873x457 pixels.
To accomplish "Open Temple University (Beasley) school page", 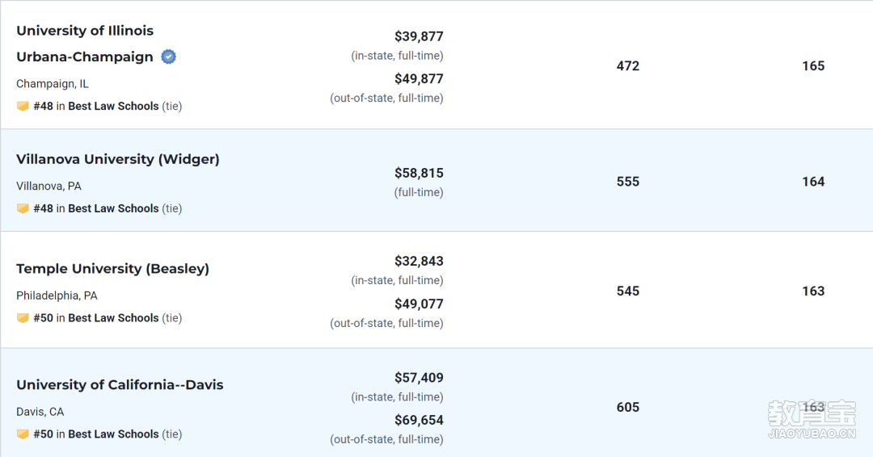I will (x=112, y=268).
